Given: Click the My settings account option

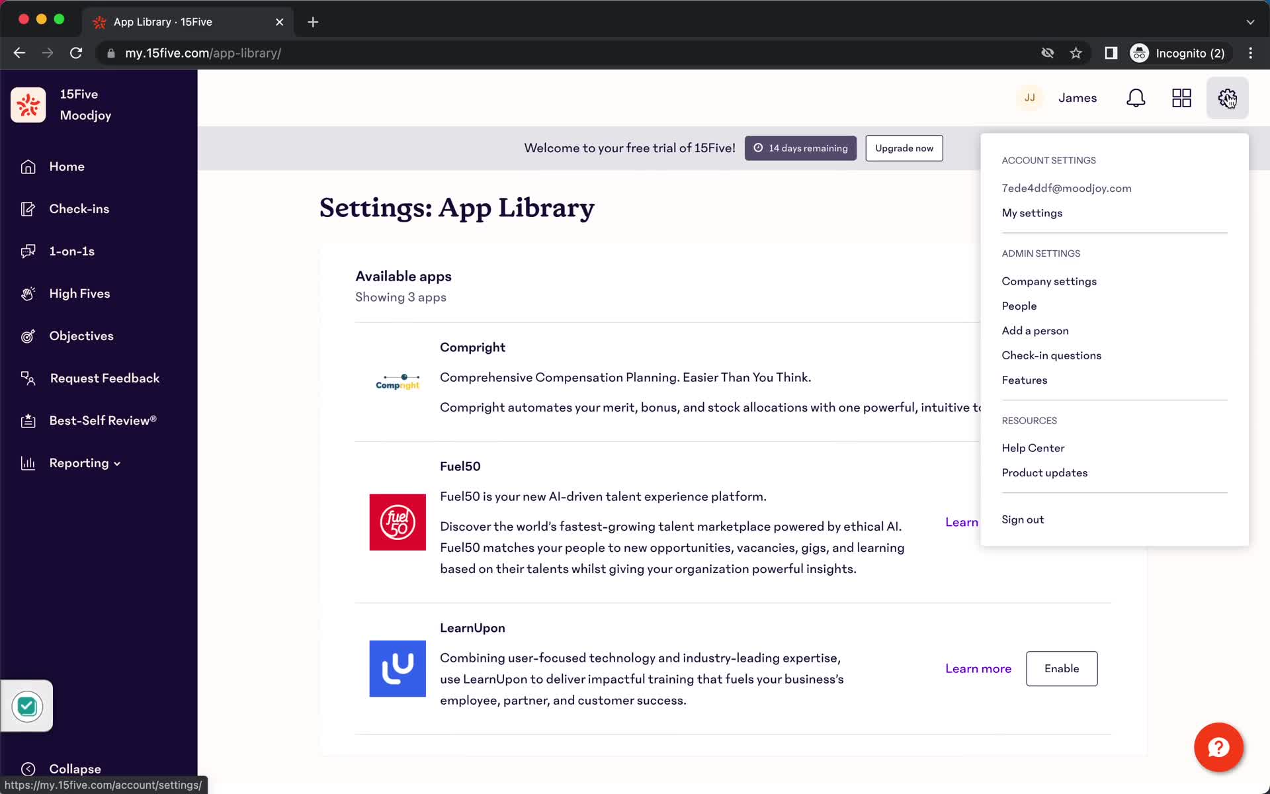Looking at the screenshot, I should click(x=1031, y=212).
